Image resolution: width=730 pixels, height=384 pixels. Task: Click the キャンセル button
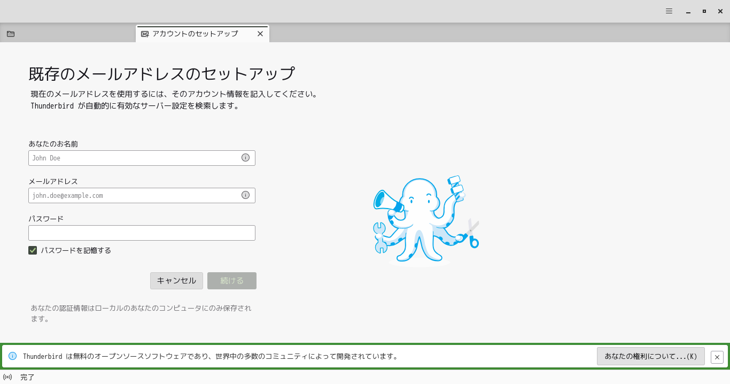click(x=176, y=281)
